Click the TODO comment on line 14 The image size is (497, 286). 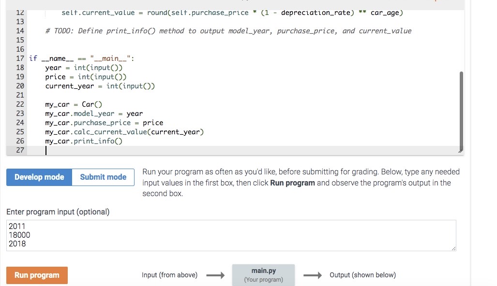coord(227,30)
